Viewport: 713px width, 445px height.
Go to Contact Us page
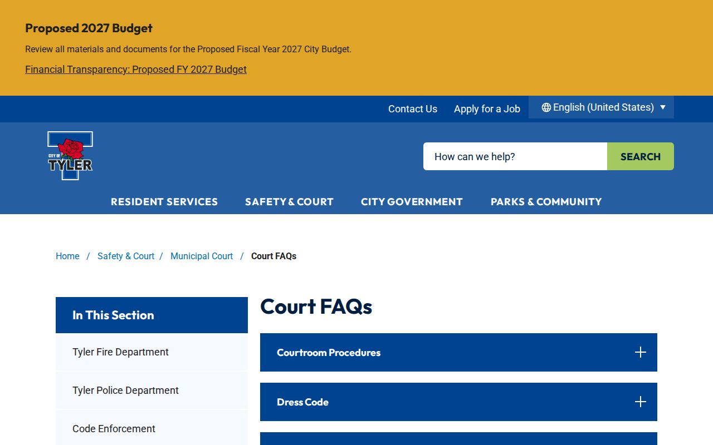[413, 109]
